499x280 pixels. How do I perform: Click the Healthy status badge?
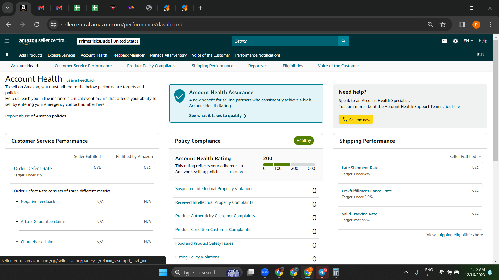point(304,141)
